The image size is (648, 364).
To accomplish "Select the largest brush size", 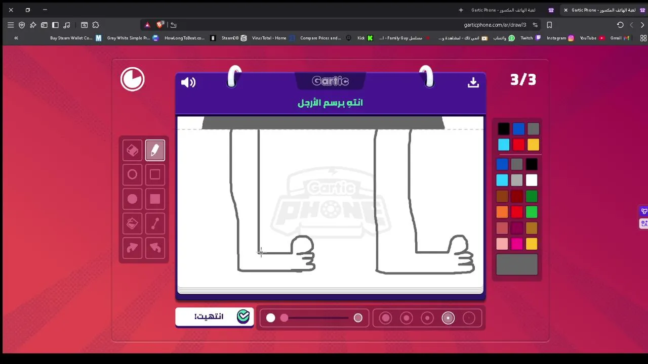I will point(386,318).
